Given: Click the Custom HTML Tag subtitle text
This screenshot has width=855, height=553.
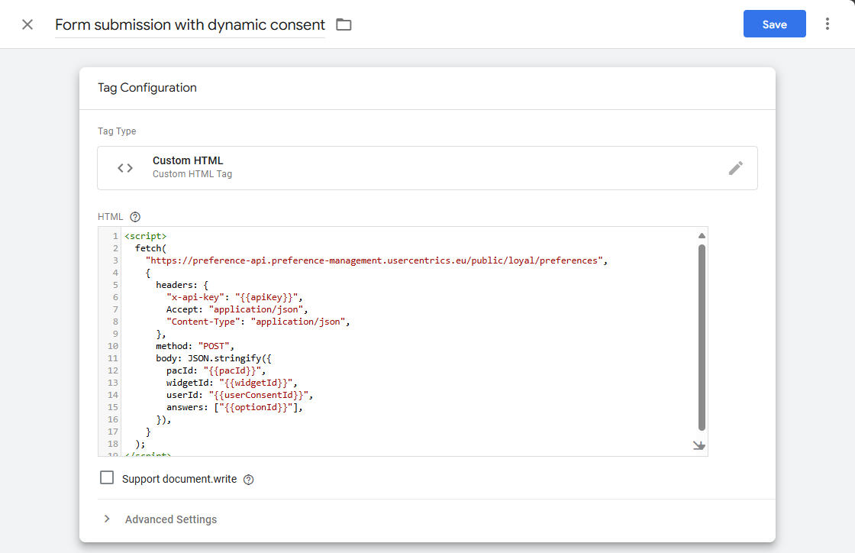Looking at the screenshot, I should [192, 174].
